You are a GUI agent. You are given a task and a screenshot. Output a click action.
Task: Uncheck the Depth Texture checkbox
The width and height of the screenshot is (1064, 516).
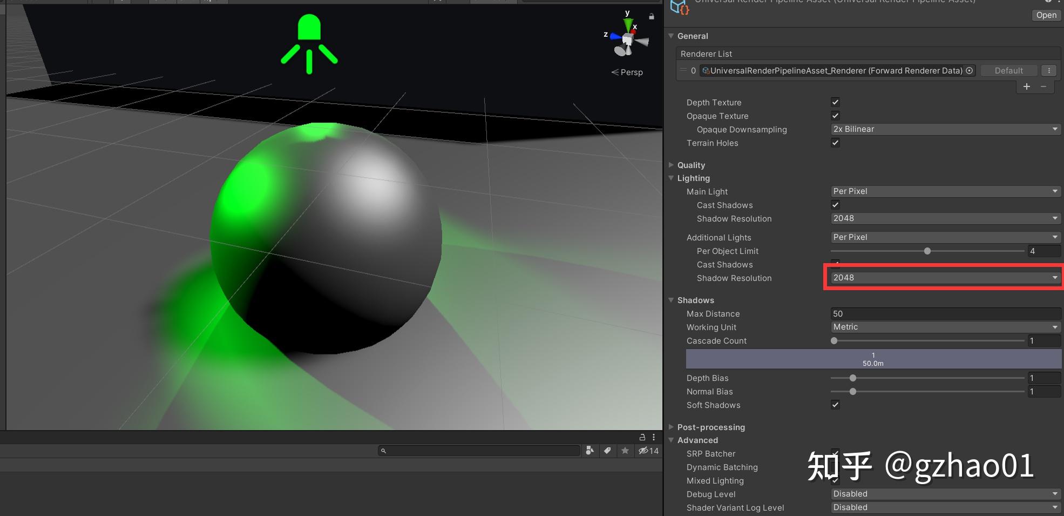[x=835, y=102]
